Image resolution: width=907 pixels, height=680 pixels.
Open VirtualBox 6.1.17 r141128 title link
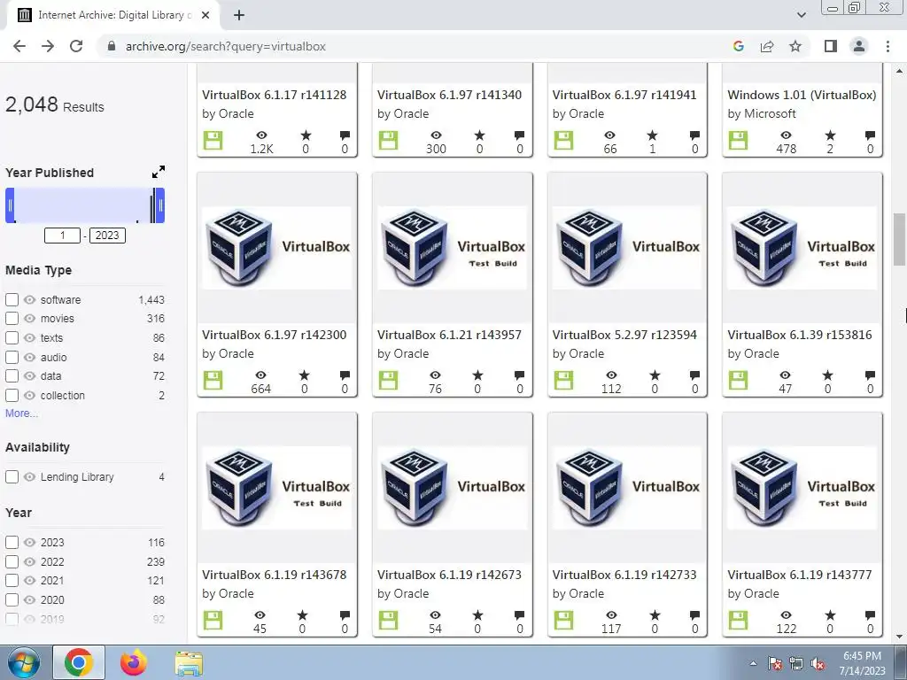coord(275,95)
